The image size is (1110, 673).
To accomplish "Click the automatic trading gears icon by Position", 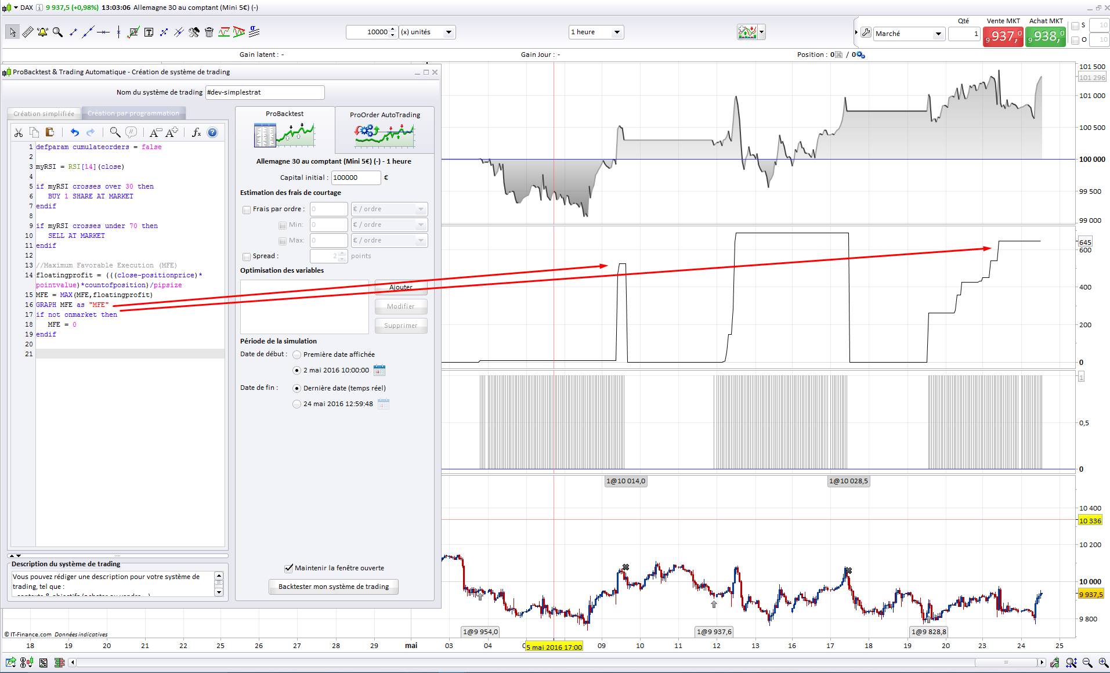I will point(860,55).
